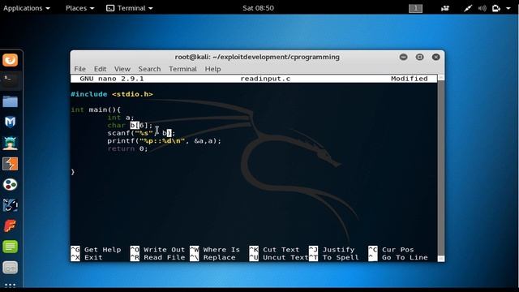The height and width of the screenshot is (292, 519).
Task: Click the ^\ Replace shortcut
Action: click(x=212, y=258)
